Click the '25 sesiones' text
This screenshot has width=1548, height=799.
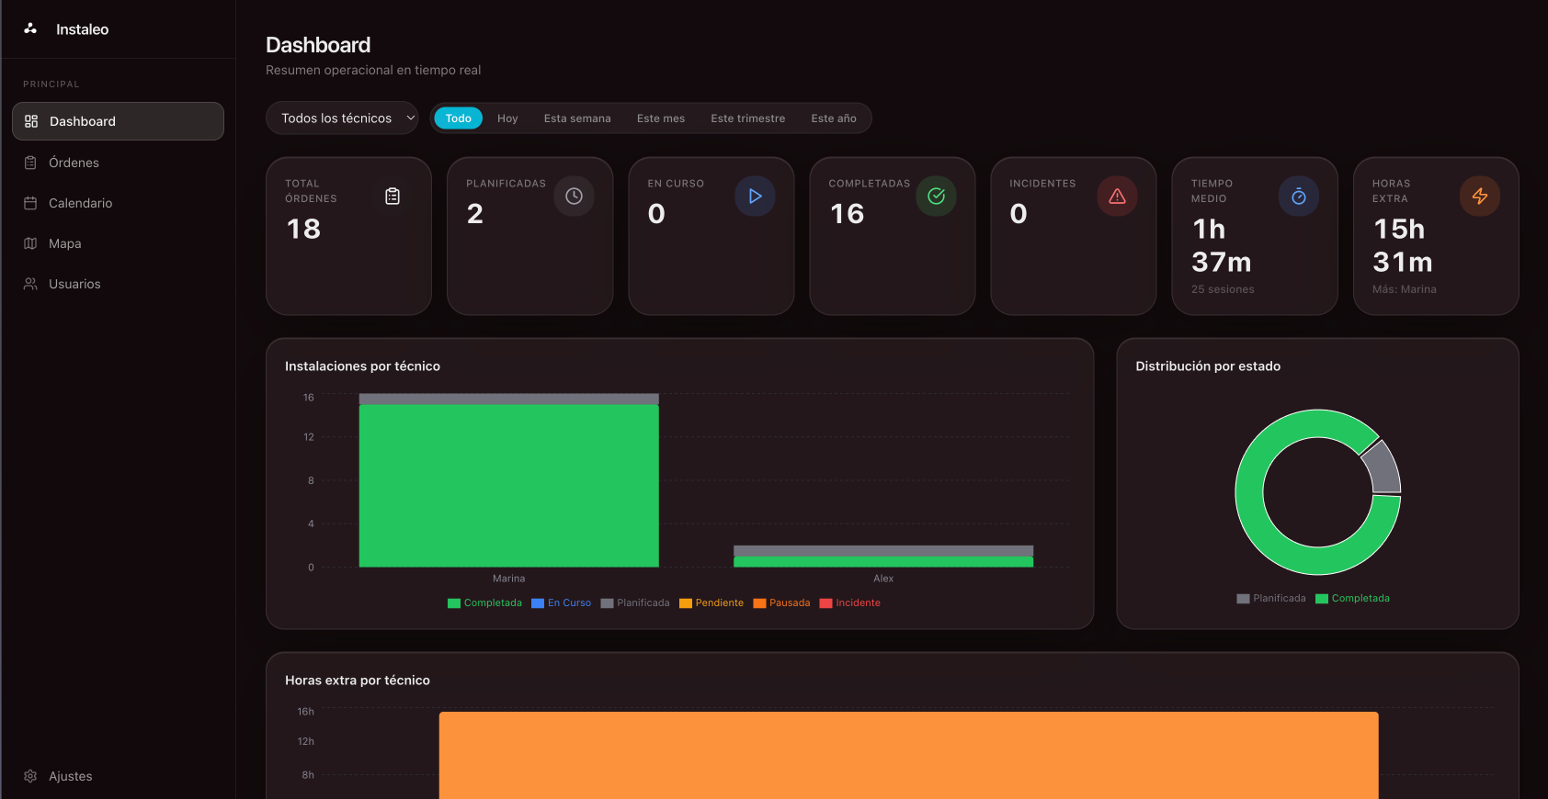pyautogui.click(x=1223, y=289)
